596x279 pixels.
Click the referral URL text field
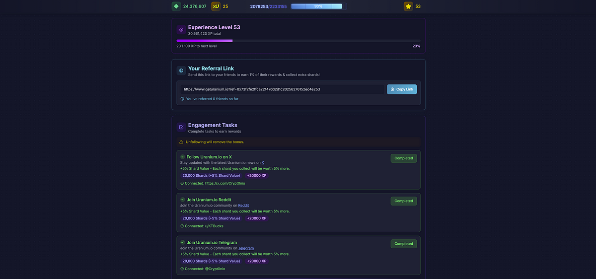click(x=282, y=89)
